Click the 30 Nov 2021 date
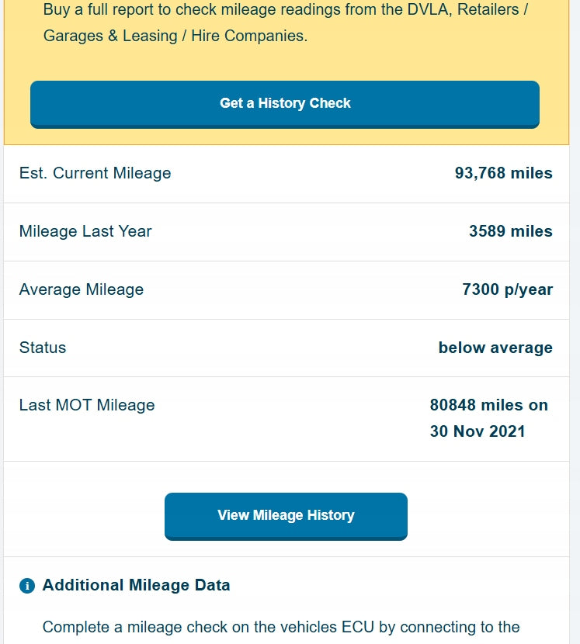This screenshot has width=580, height=644. click(478, 431)
